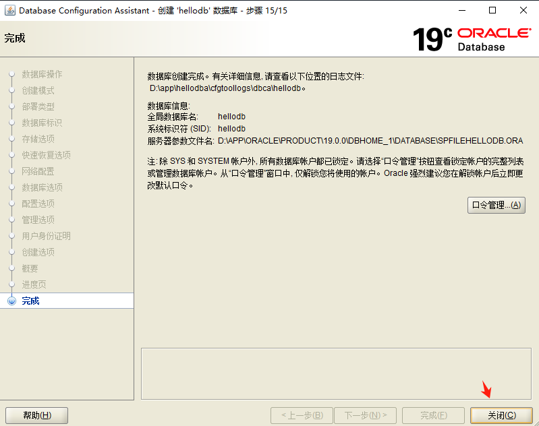Click the 下一步(N) next button

click(366, 415)
